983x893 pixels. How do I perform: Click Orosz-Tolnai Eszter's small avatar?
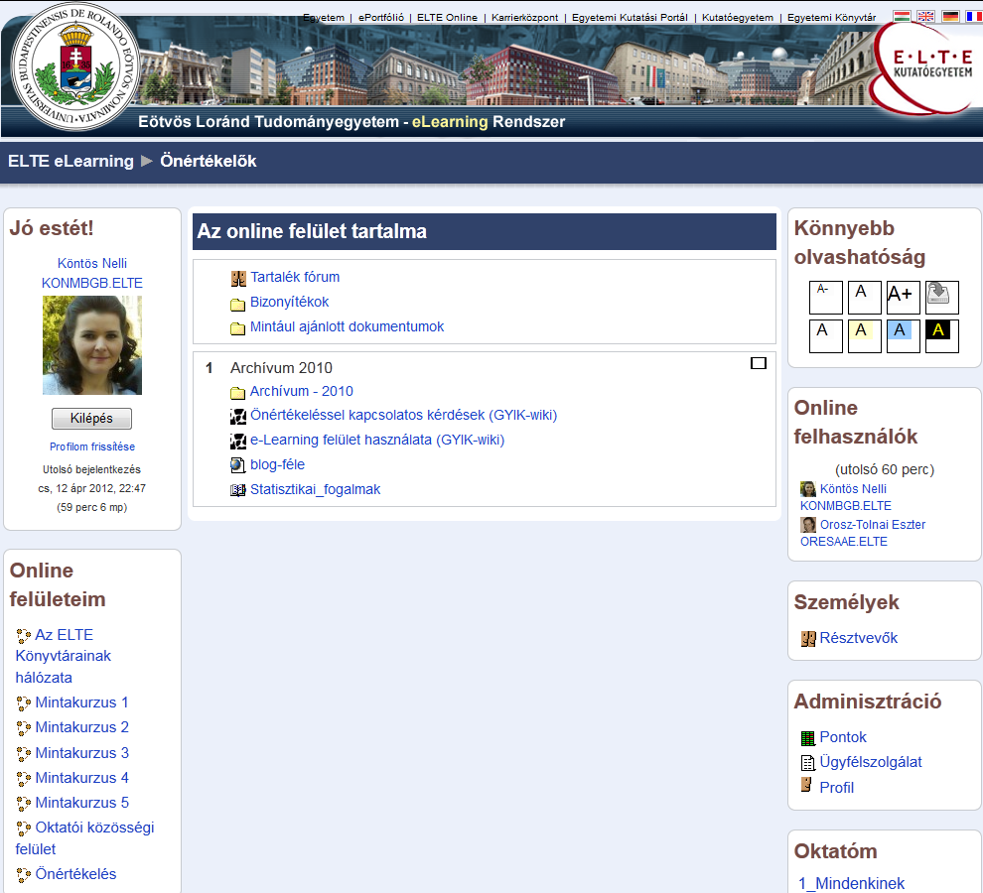click(808, 525)
